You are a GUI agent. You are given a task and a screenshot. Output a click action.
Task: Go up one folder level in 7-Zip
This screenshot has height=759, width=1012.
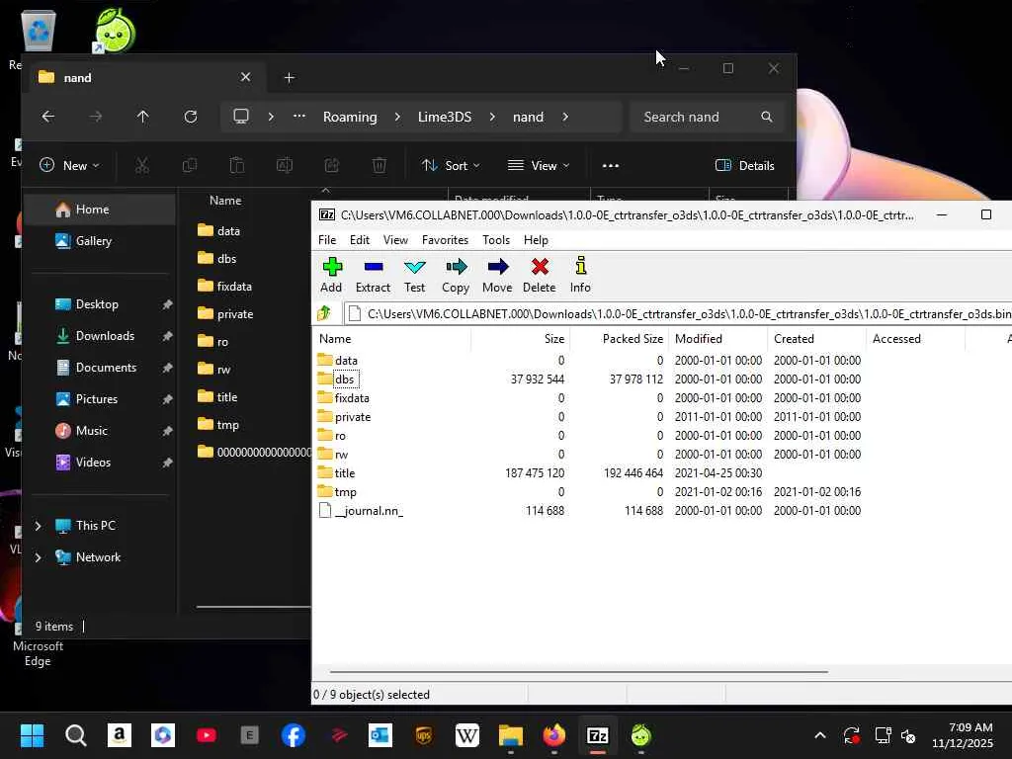pyautogui.click(x=324, y=313)
